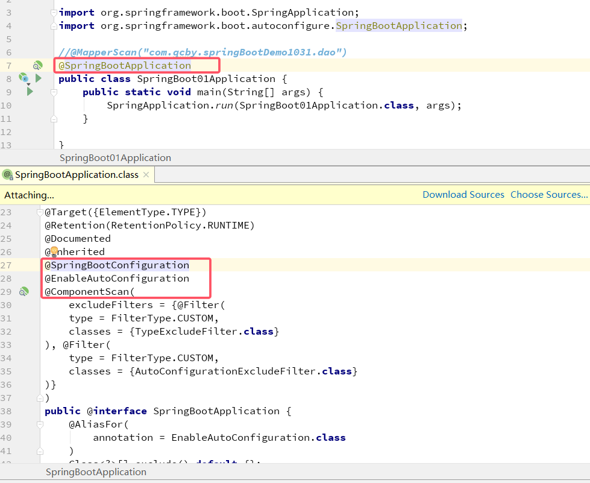Run SpringBoot01Application from line 8 run arrow
Viewport: 590px width, 483px height.
pyautogui.click(x=39, y=78)
